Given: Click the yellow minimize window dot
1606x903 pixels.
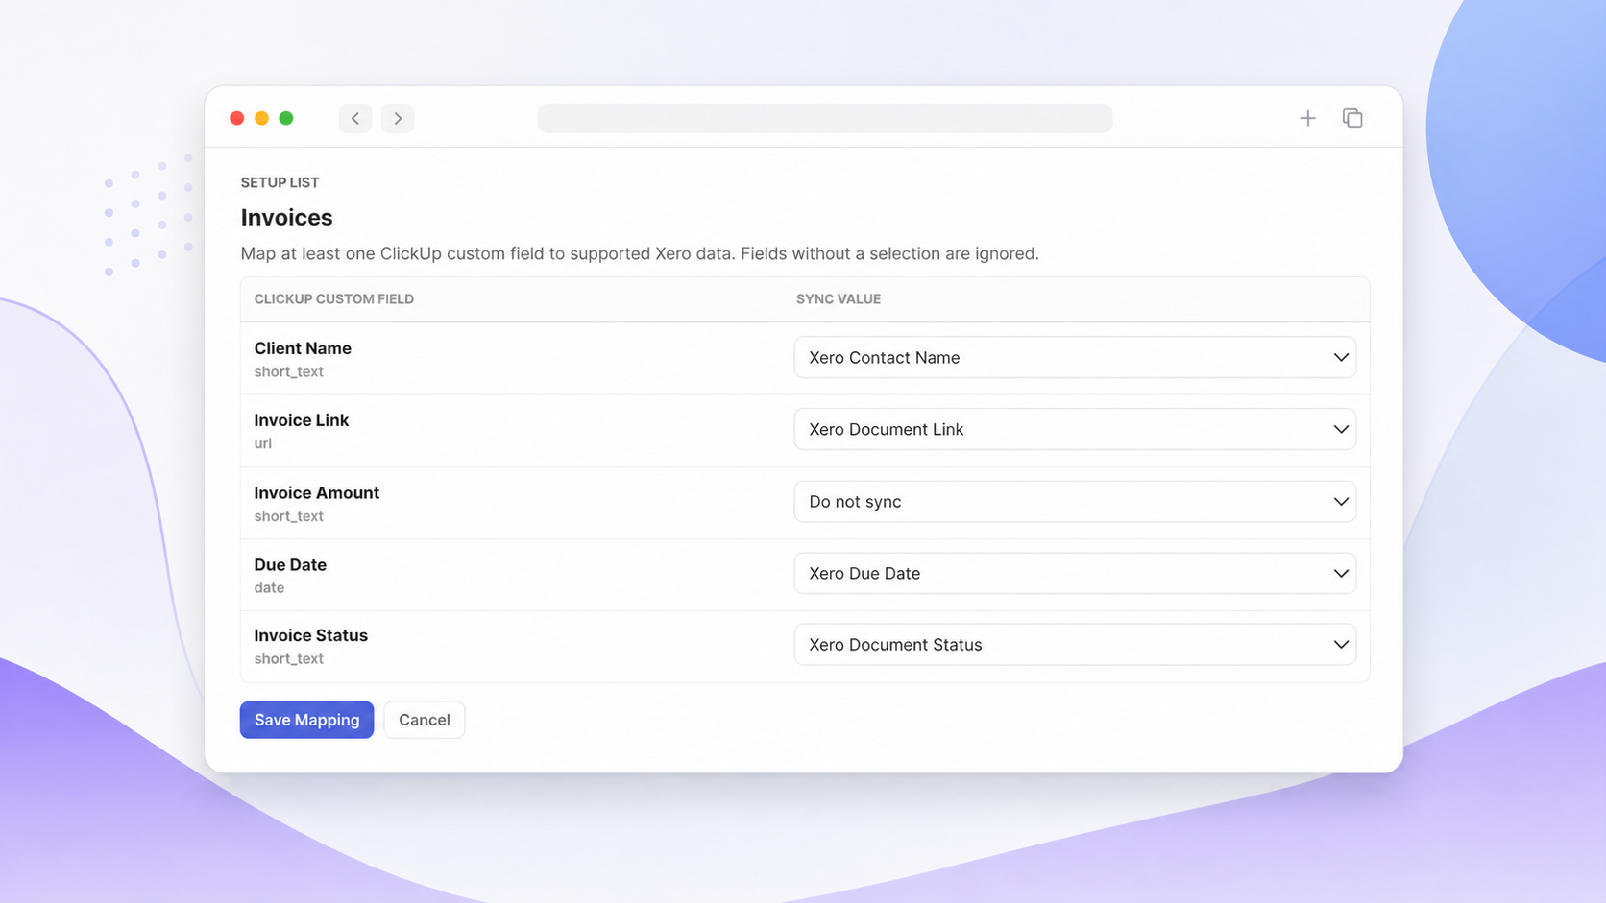Looking at the screenshot, I should 261,118.
